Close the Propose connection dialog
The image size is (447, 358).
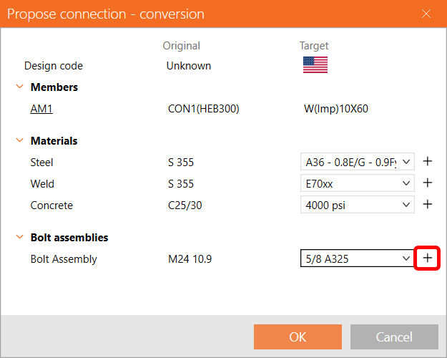(x=427, y=14)
